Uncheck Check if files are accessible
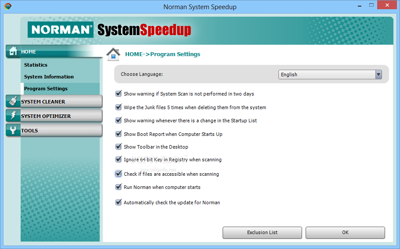The height and width of the screenshot is (249, 400). click(119, 174)
